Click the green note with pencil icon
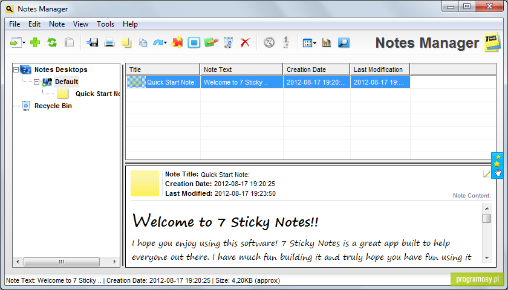The width and height of the screenshot is (508, 290). pyautogui.click(x=211, y=42)
